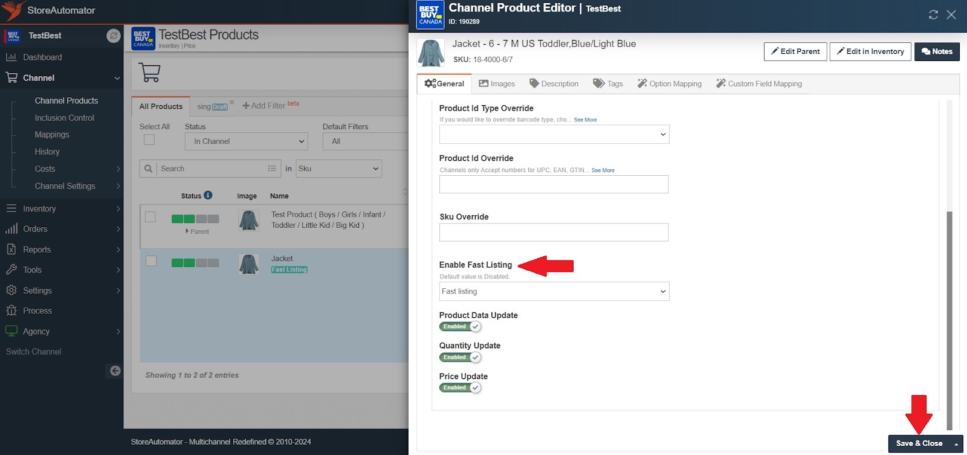
Task: Open the Sku search-field dropdown
Action: tap(338, 169)
